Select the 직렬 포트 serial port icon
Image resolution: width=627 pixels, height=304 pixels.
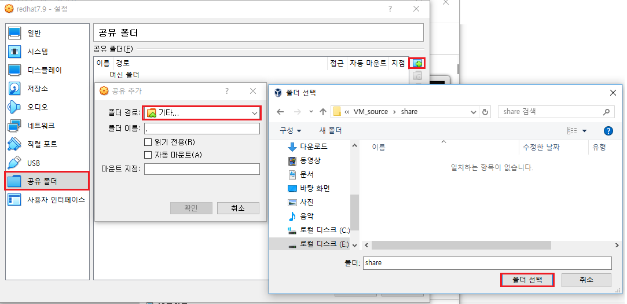14,144
